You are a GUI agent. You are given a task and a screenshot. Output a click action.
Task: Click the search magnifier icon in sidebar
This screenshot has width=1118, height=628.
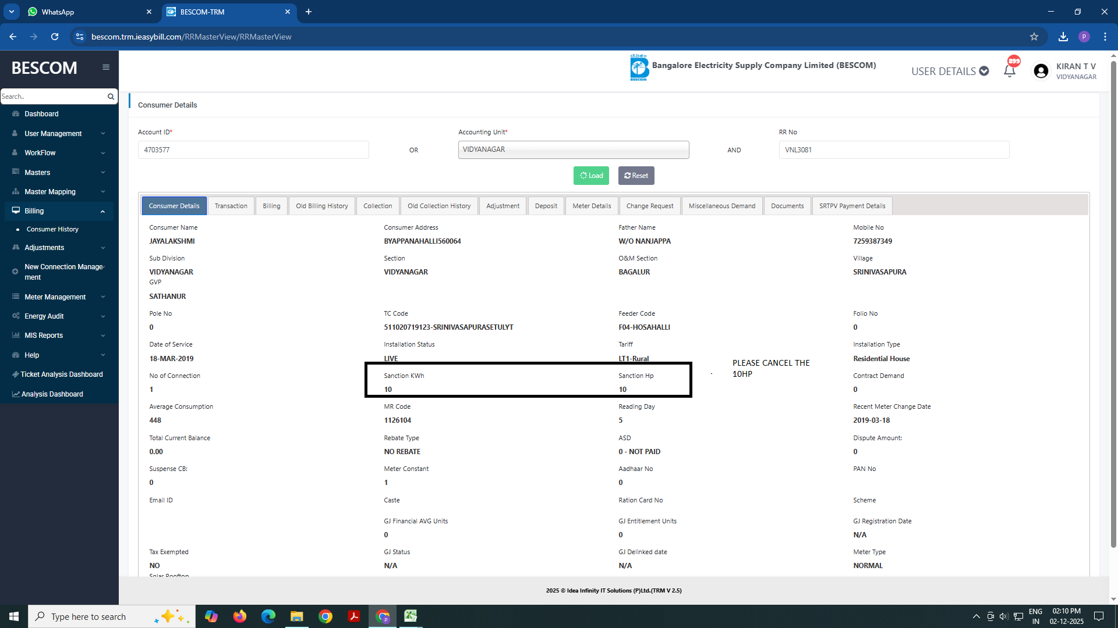[111, 97]
